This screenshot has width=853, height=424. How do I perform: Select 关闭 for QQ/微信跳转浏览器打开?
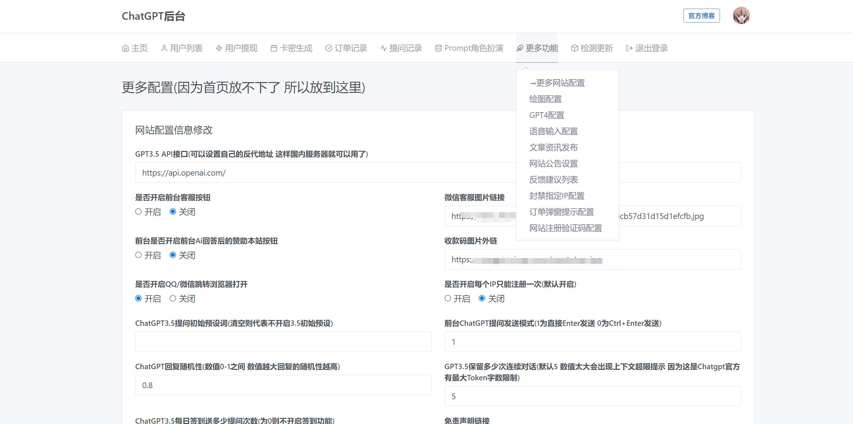pos(174,298)
